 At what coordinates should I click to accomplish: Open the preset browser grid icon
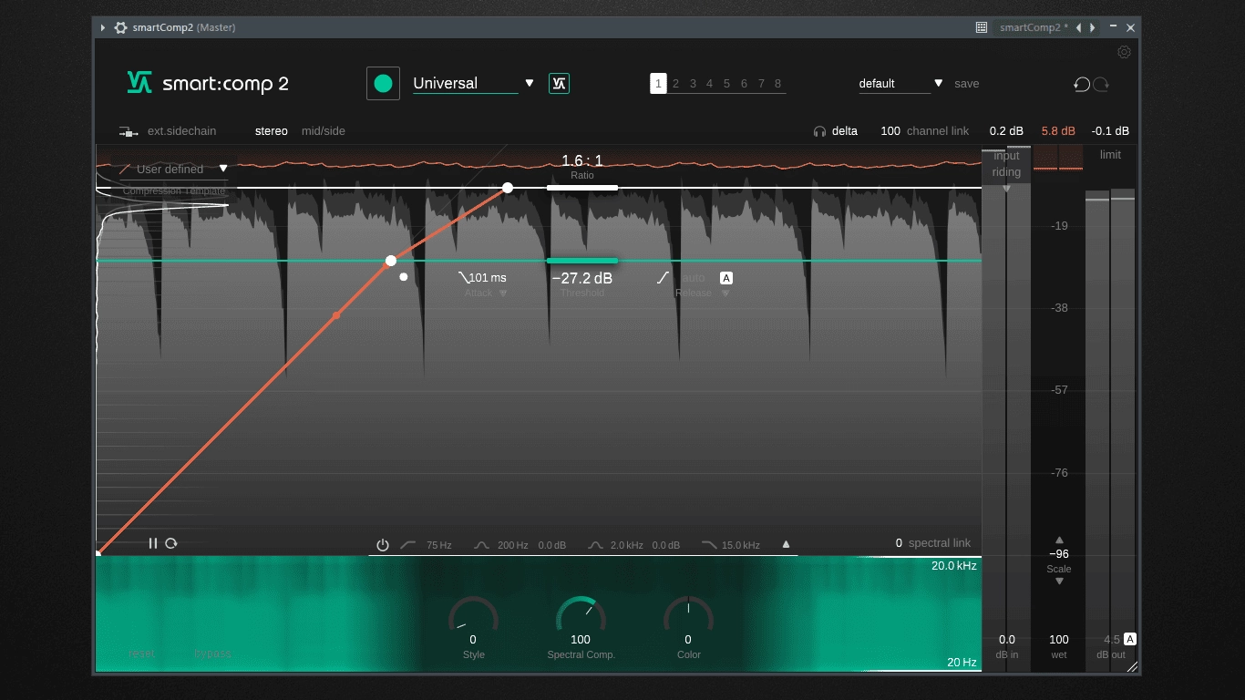(x=982, y=27)
